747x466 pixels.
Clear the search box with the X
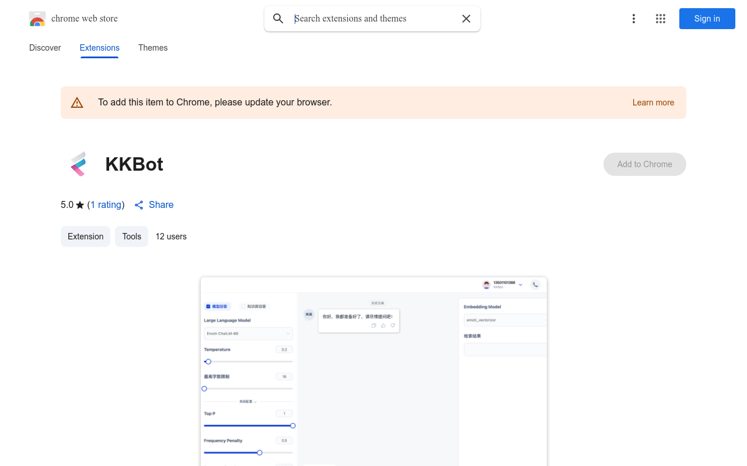click(x=466, y=19)
